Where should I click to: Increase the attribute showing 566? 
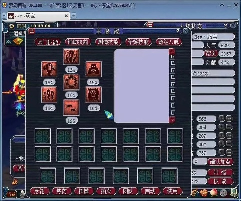coord(222,119)
